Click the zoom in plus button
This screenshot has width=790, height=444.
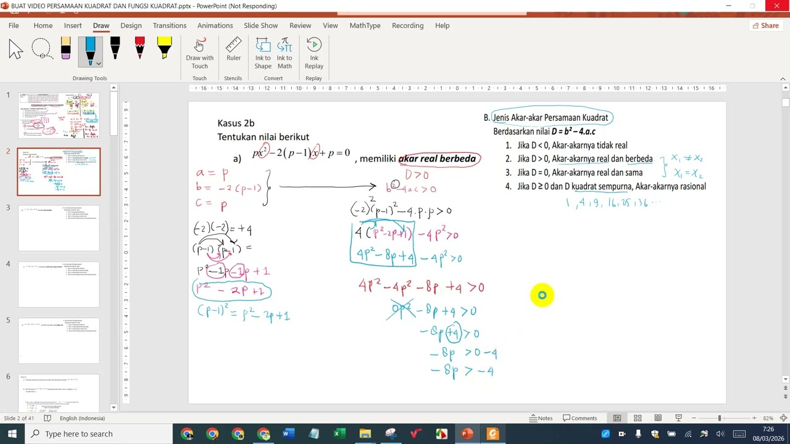pos(754,418)
